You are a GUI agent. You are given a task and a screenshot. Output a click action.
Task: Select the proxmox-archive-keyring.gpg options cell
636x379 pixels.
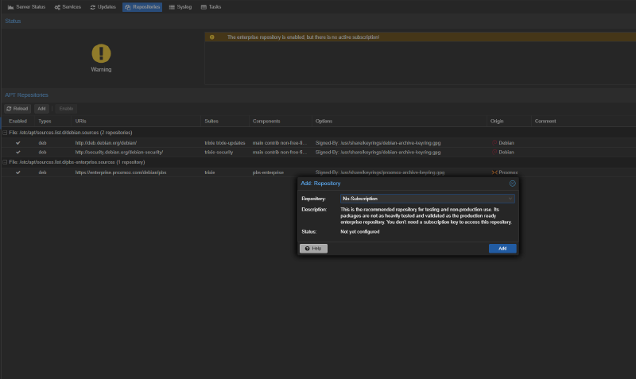click(x=380, y=172)
